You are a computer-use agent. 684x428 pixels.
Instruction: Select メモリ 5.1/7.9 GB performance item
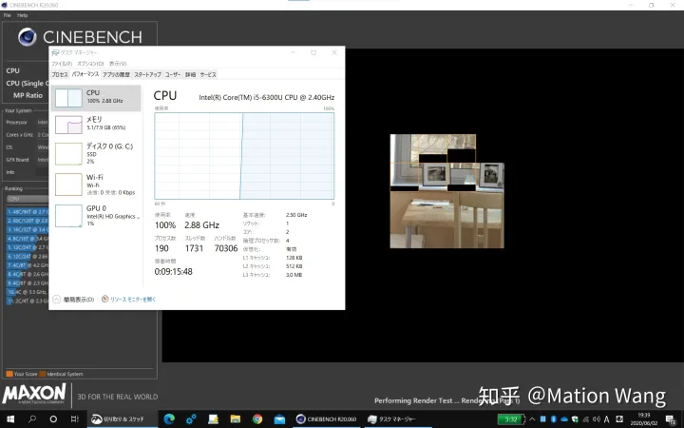click(x=96, y=125)
